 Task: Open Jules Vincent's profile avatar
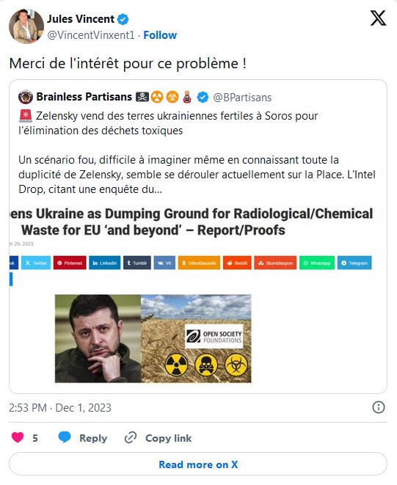tap(26, 26)
